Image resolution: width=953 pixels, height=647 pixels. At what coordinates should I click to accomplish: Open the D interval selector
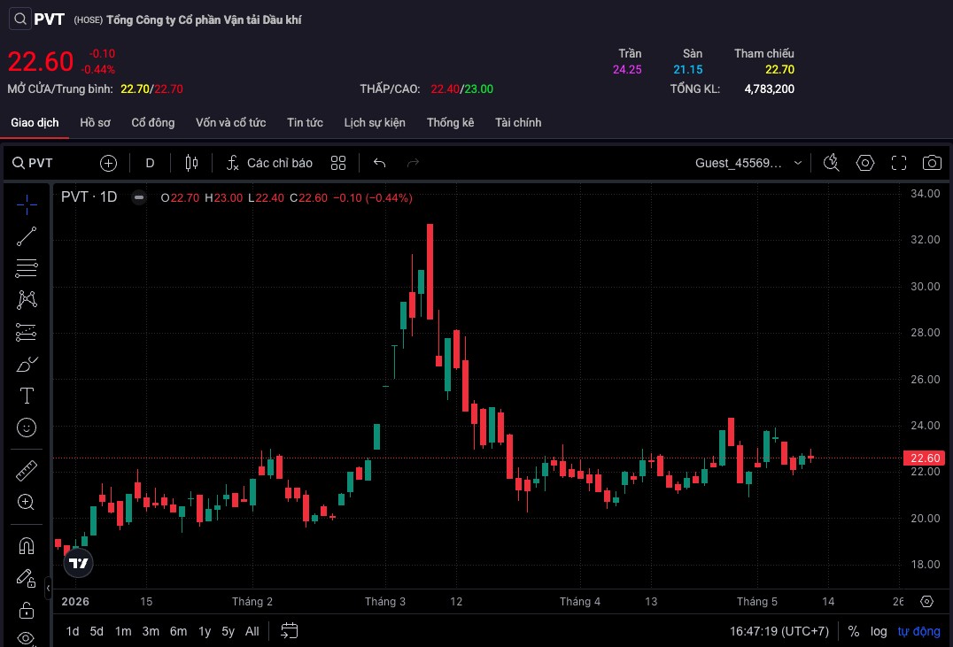[x=150, y=163]
